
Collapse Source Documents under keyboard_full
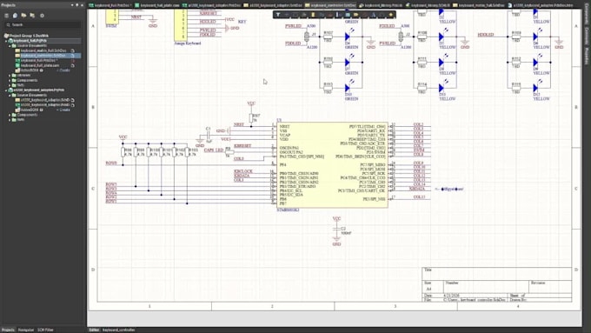(10, 45)
